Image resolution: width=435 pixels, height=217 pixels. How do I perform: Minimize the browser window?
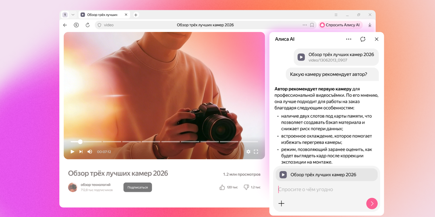(x=347, y=15)
